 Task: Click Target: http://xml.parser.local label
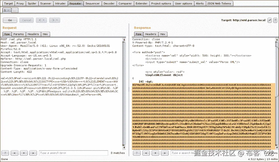pyautogui.click(x=243, y=20)
